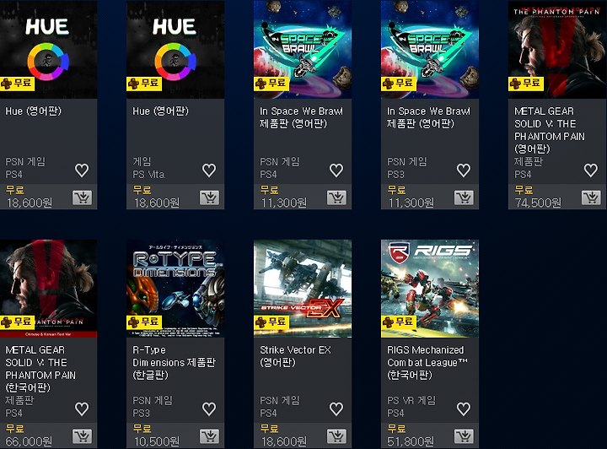Screen dimensions: 607x449
Task: Add Strike Vector EX to cart
Action: click(336, 436)
